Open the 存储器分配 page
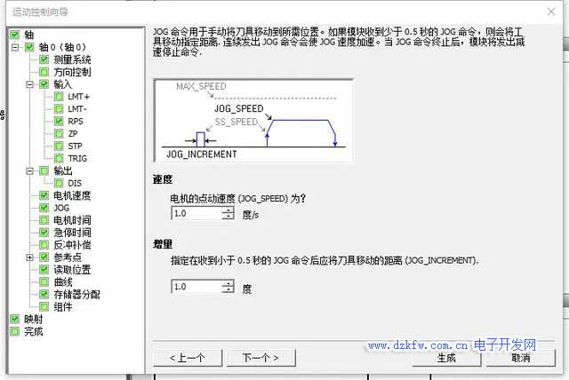569x380 pixels. [x=75, y=294]
